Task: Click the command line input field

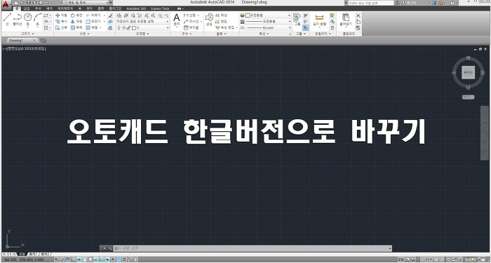Action: pos(252,248)
